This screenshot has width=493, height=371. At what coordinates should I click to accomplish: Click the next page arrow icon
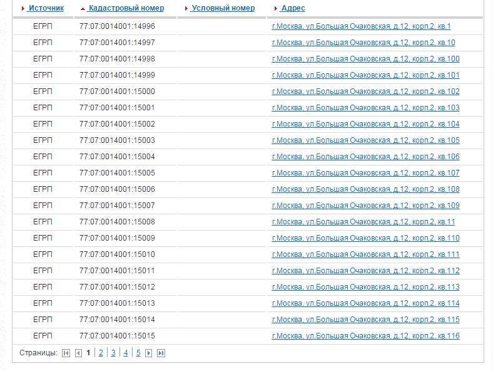coord(149,353)
